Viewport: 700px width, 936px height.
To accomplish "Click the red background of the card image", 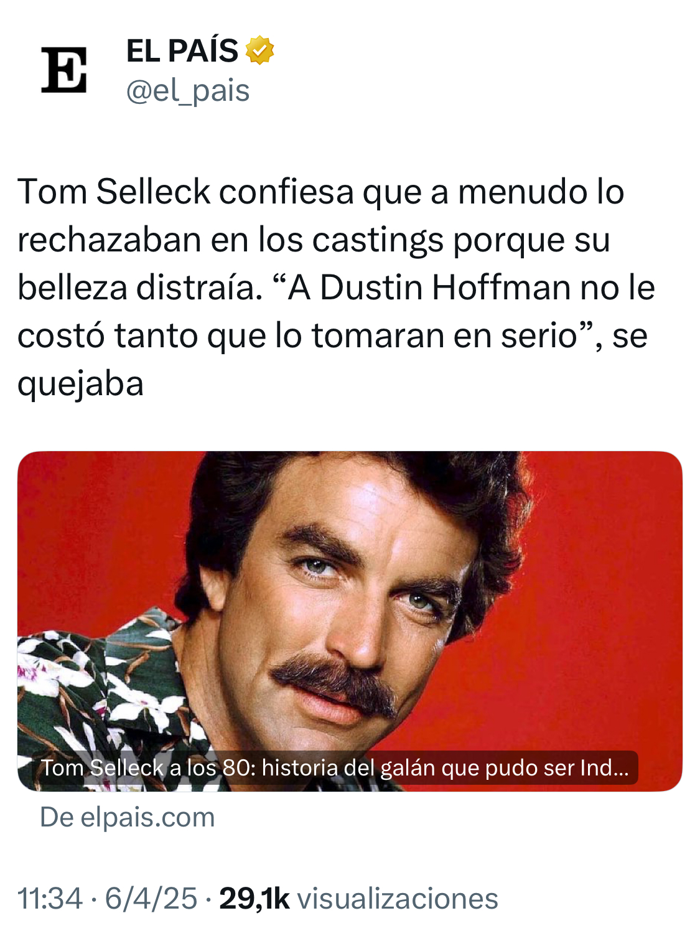I will [x=597, y=591].
